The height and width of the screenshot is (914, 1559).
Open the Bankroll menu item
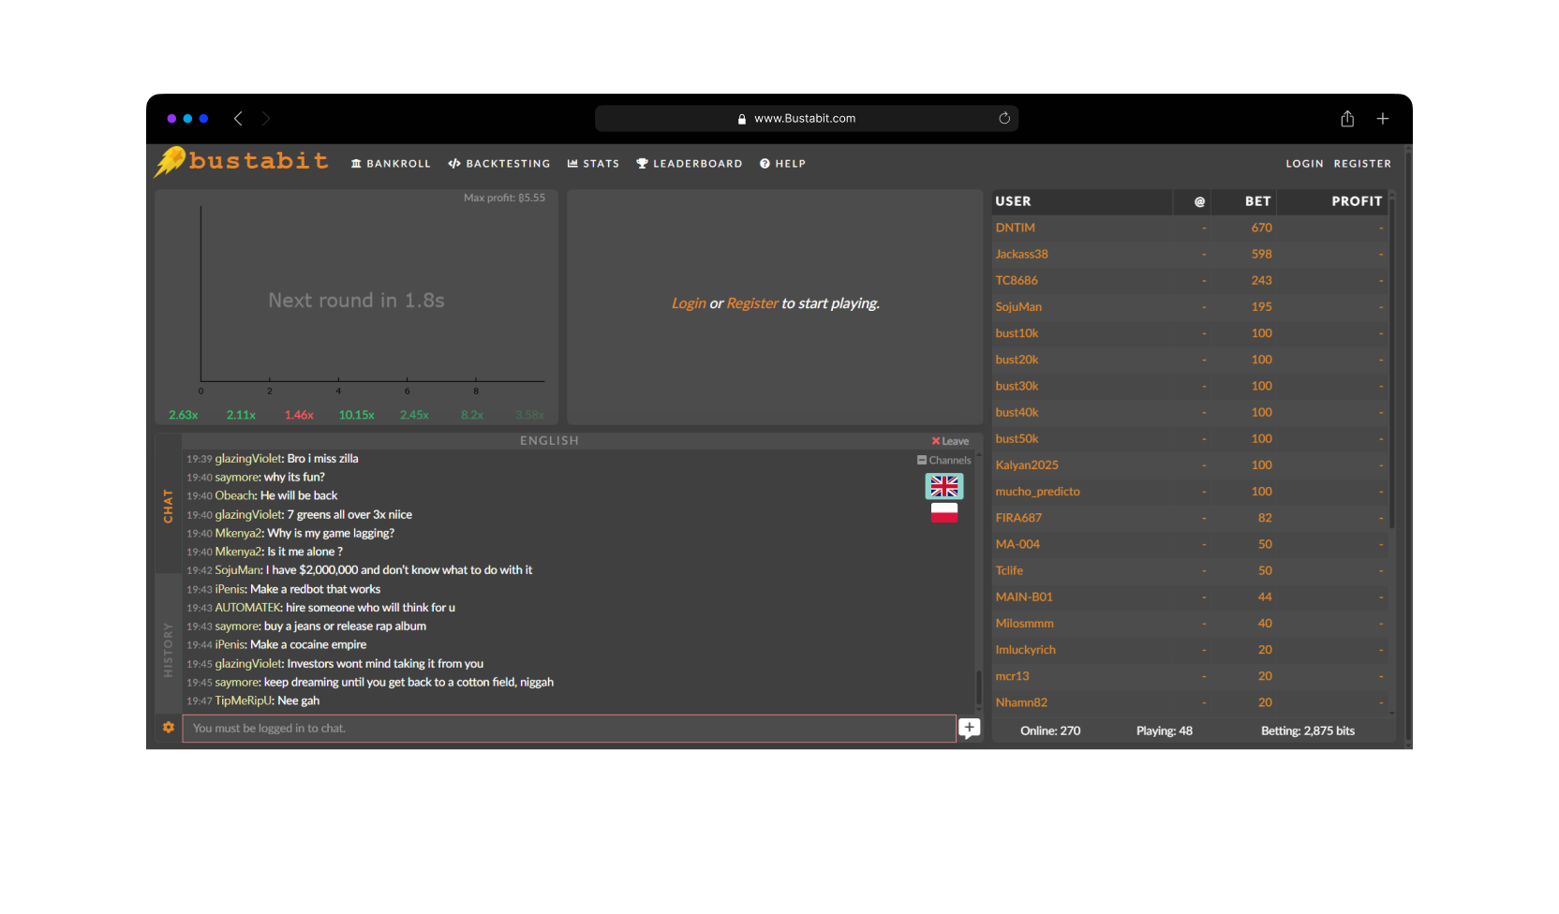coord(391,164)
